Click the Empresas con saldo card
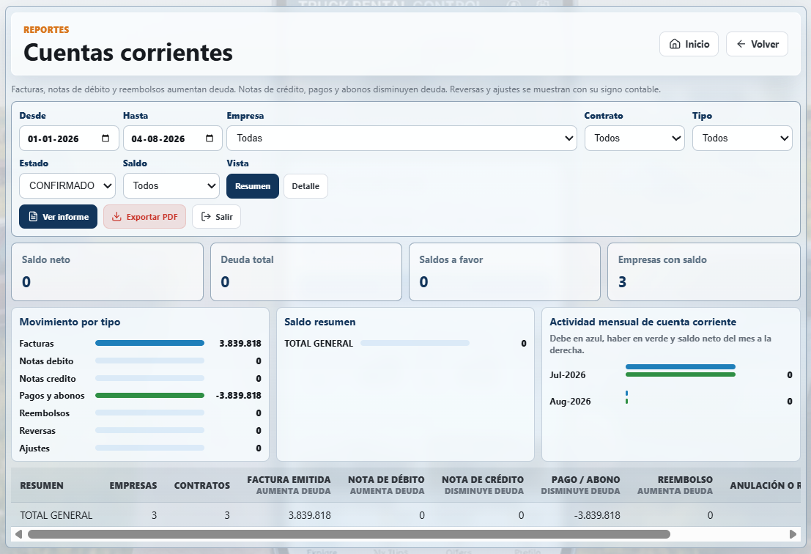 [704, 272]
